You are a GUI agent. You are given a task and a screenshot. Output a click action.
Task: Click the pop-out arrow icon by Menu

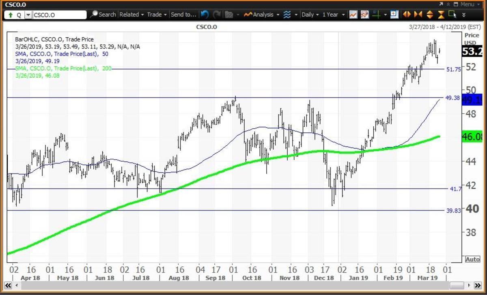(441, 4)
